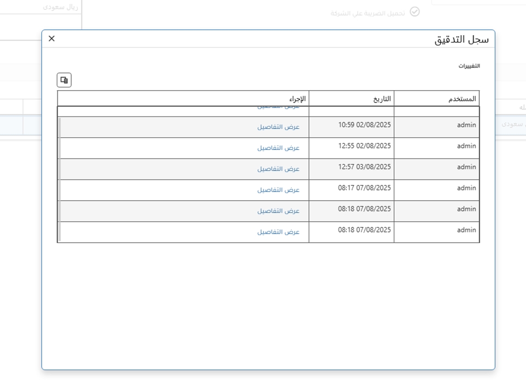The height and width of the screenshot is (390, 526).
Task: Close the سجل التدقيق dialog
Action: (52, 38)
